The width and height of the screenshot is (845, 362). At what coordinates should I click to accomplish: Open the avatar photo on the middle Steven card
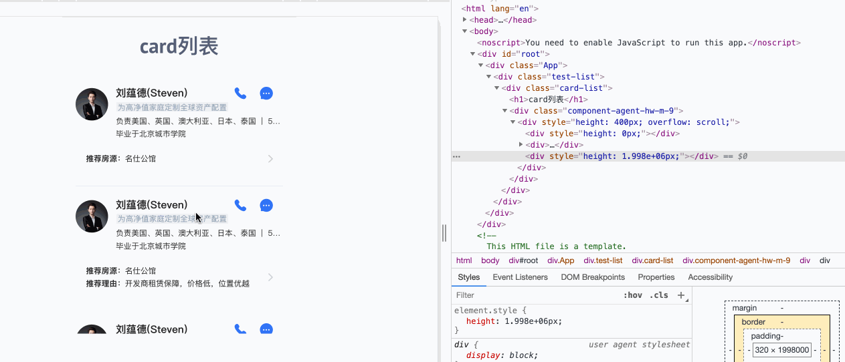(x=92, y=216)
